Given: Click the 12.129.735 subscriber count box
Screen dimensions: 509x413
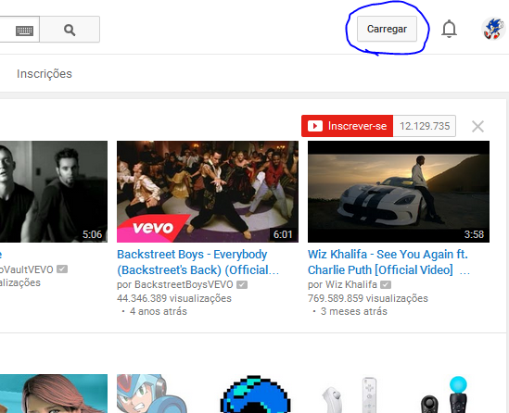Looking at the screenshot, I should click(x=425, y=126).
